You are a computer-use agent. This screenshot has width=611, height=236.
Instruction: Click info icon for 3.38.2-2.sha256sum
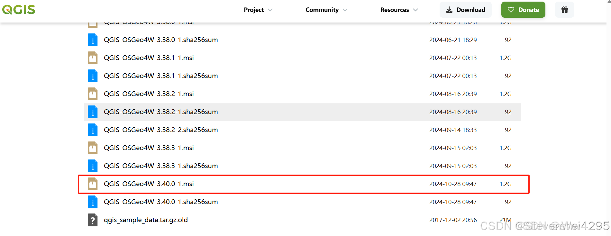tap(93, 130)
